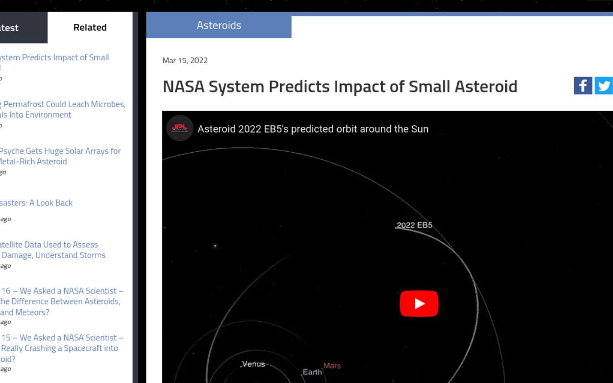Open Satellite Data Used to Assess Damage article
This screenshot has height=383, width=613.
[x=52, y=249]
